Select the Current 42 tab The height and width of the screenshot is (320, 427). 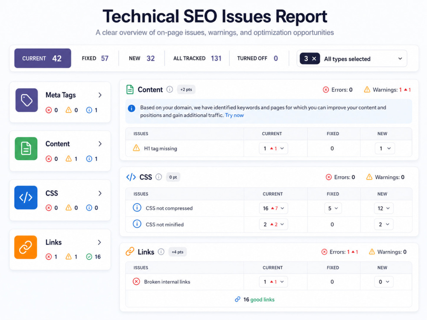point(43,58)
